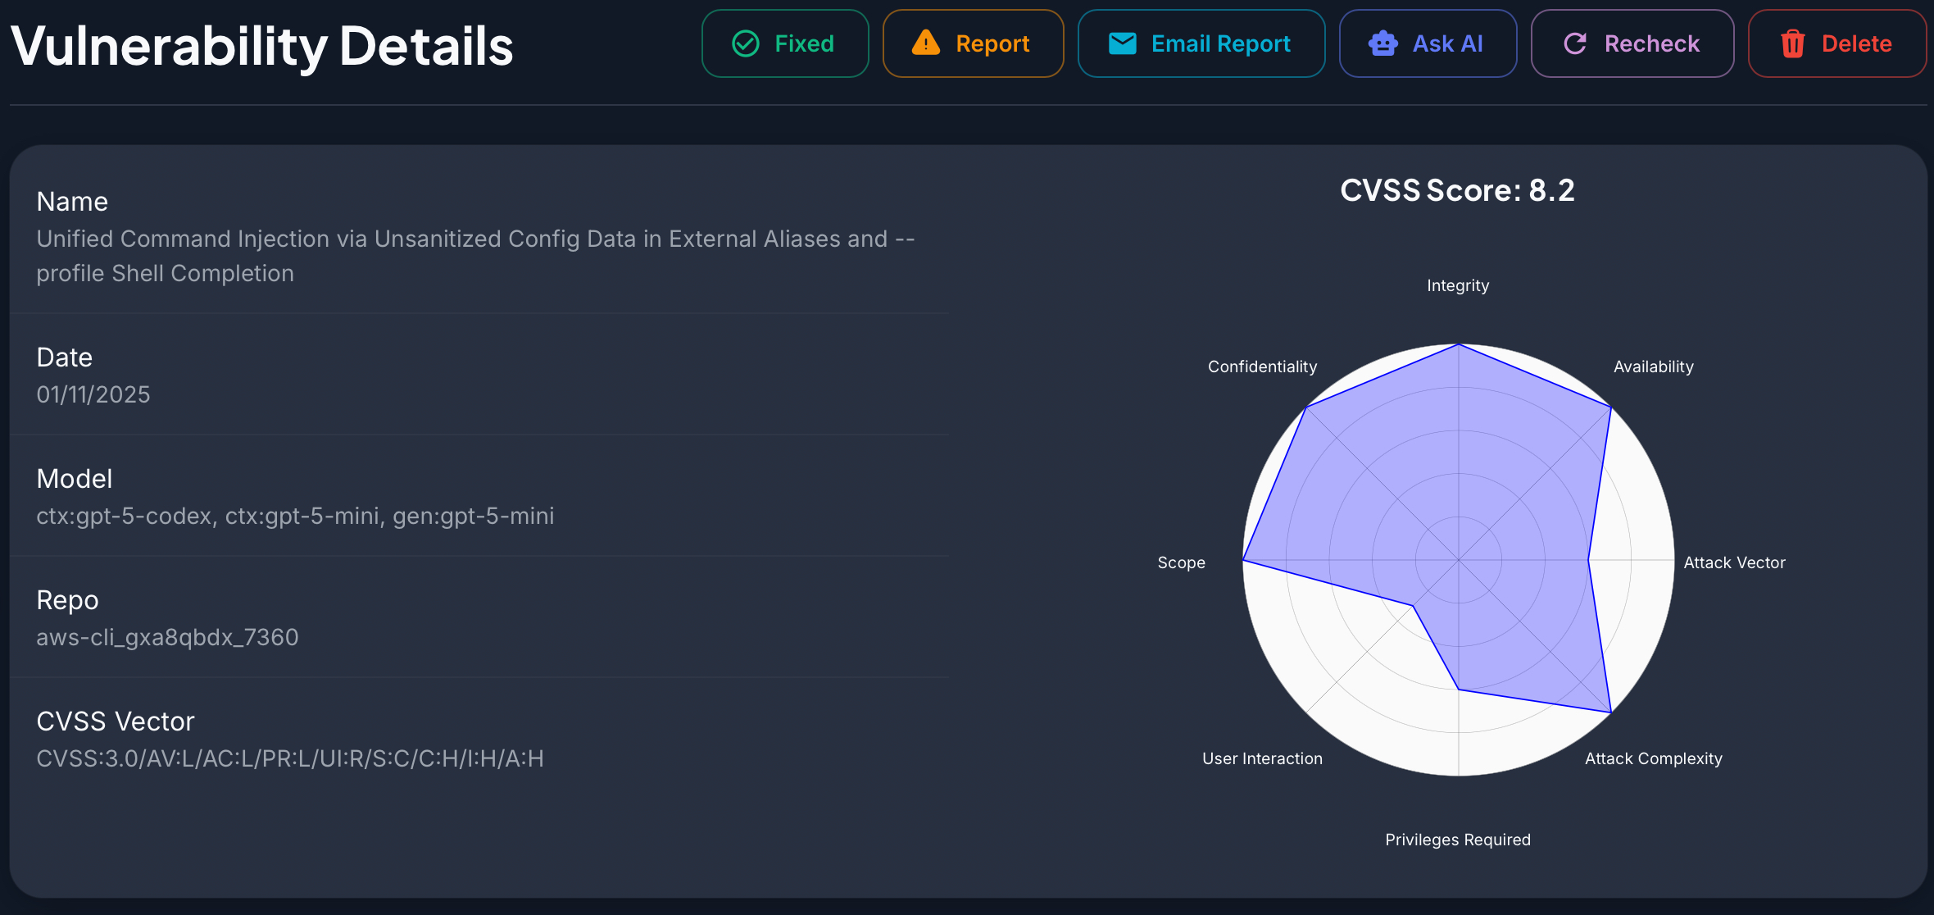Click the vulnerability name text

coord(475,255)
